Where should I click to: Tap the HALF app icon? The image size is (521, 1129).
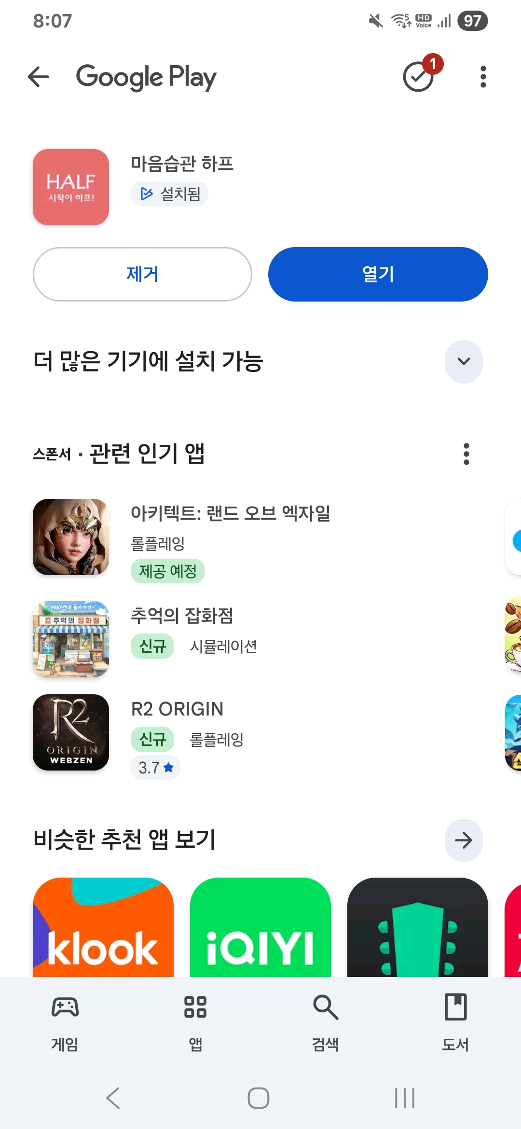tap(71, 187)
